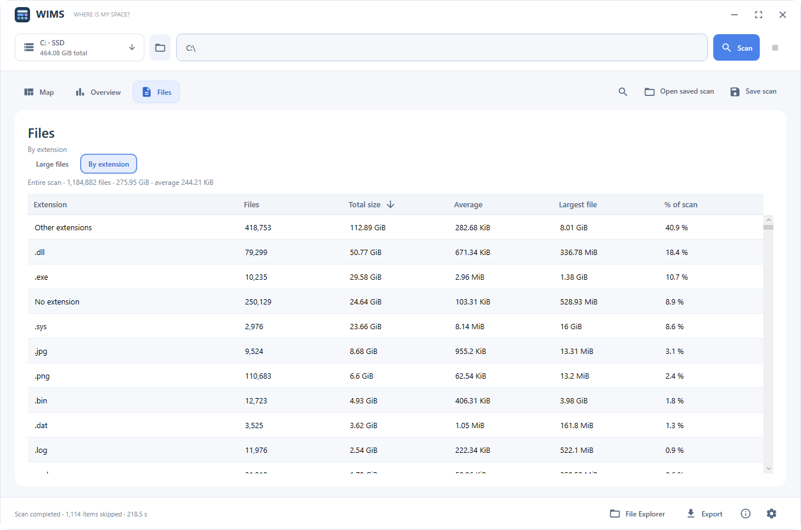Click into the C:\ path field

point(442,48)
